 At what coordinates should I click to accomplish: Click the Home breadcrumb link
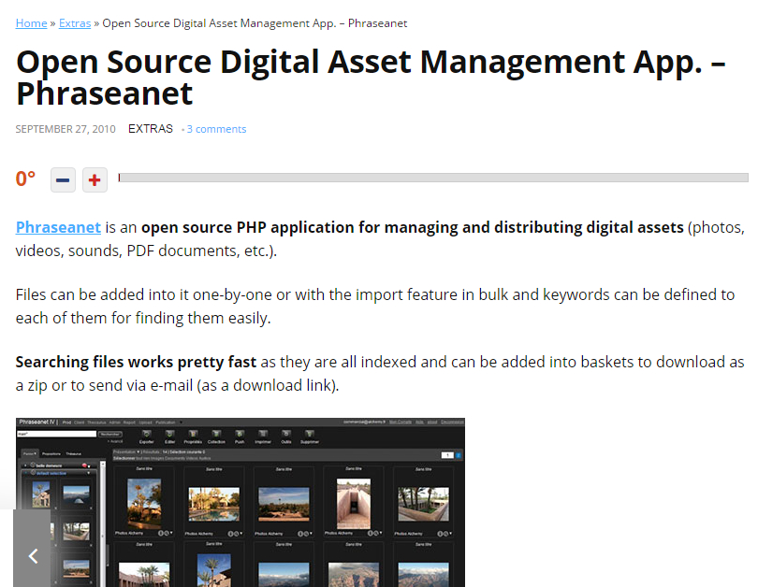(x=31, y=23)
